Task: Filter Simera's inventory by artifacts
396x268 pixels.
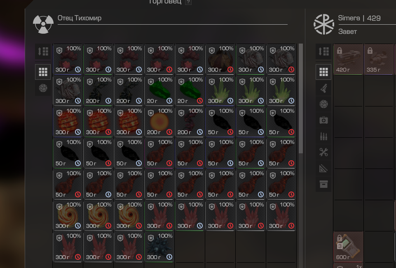Action: point(323,104)
